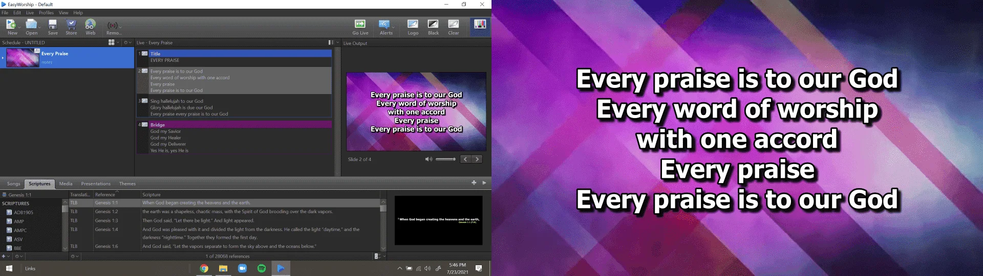Launch the Web toolbar icon

click(90, 27)
